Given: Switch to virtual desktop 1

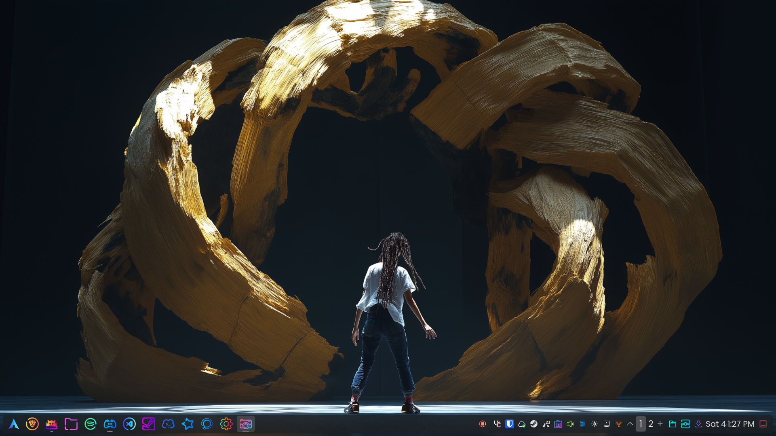Looking at the screenshot, I should pos(641,424).
